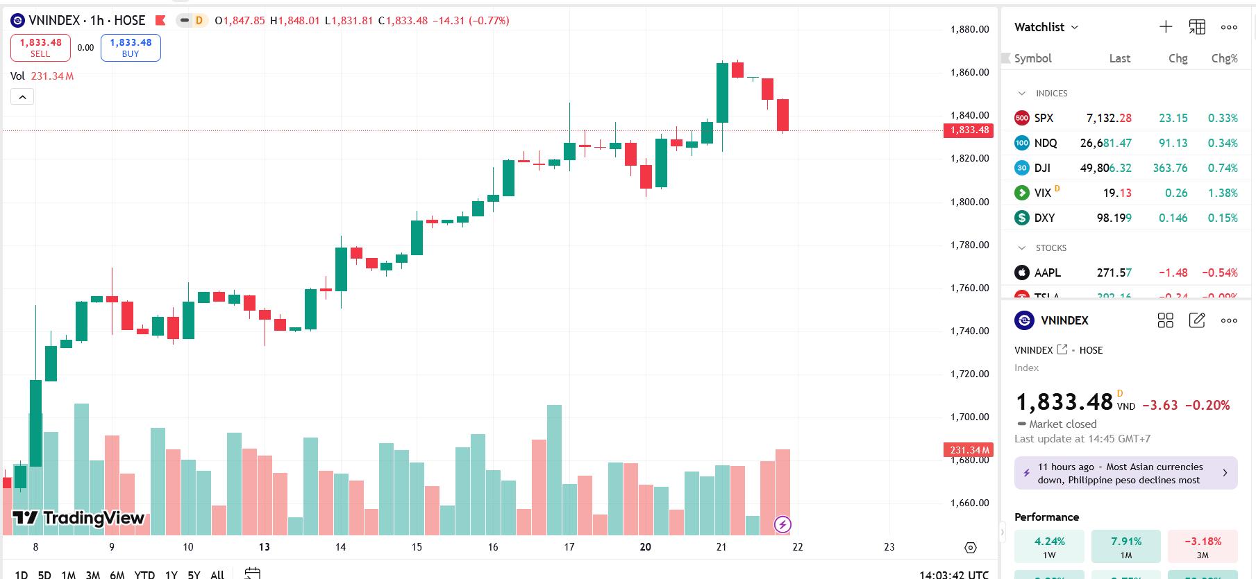Click the red flag next to HOSE

[160, 21]
